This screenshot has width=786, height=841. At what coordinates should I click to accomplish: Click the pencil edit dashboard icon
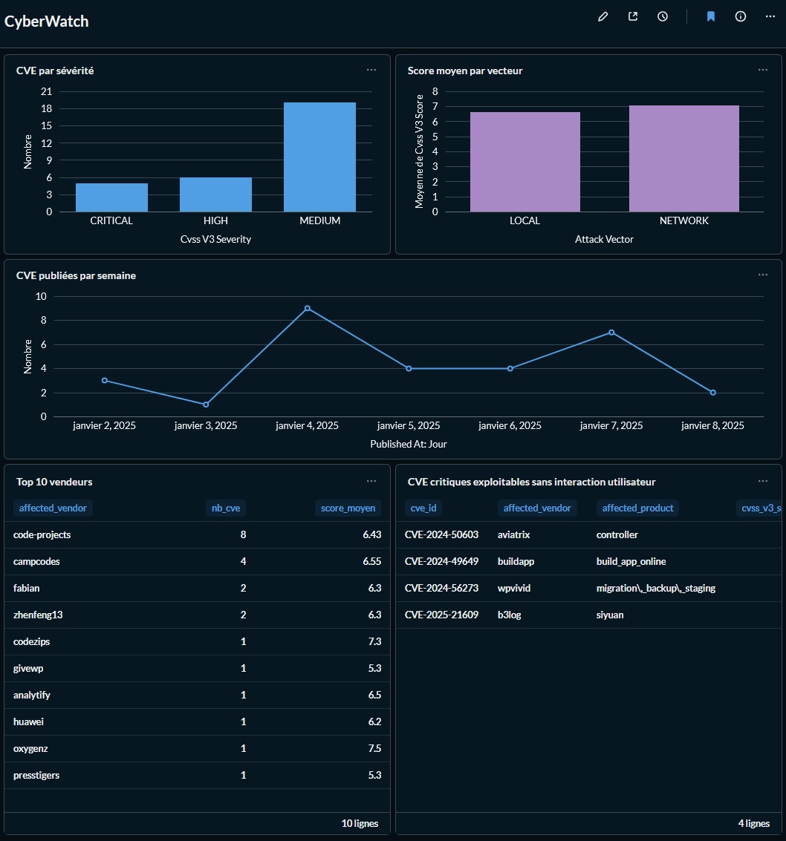[x=603, y=16]
